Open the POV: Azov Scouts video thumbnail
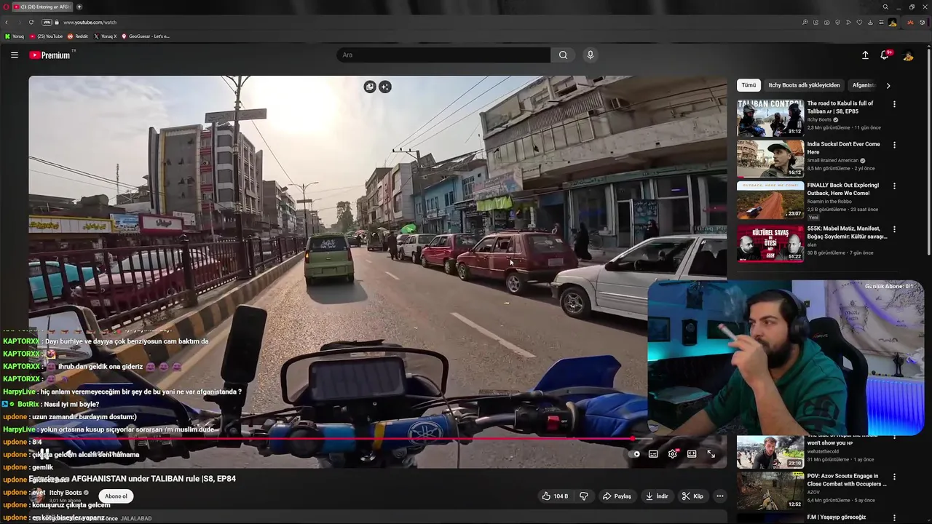 click(770, 491)
